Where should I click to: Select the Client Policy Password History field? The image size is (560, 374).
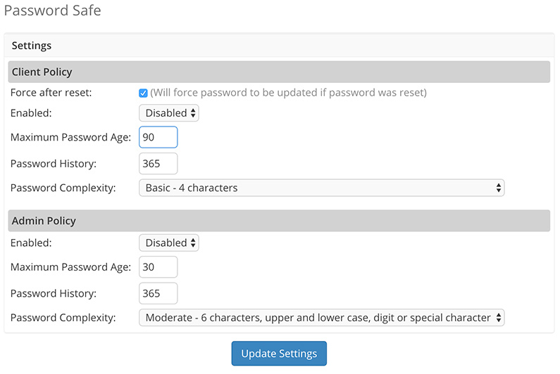pyautogui.click(x=158, y=164)
